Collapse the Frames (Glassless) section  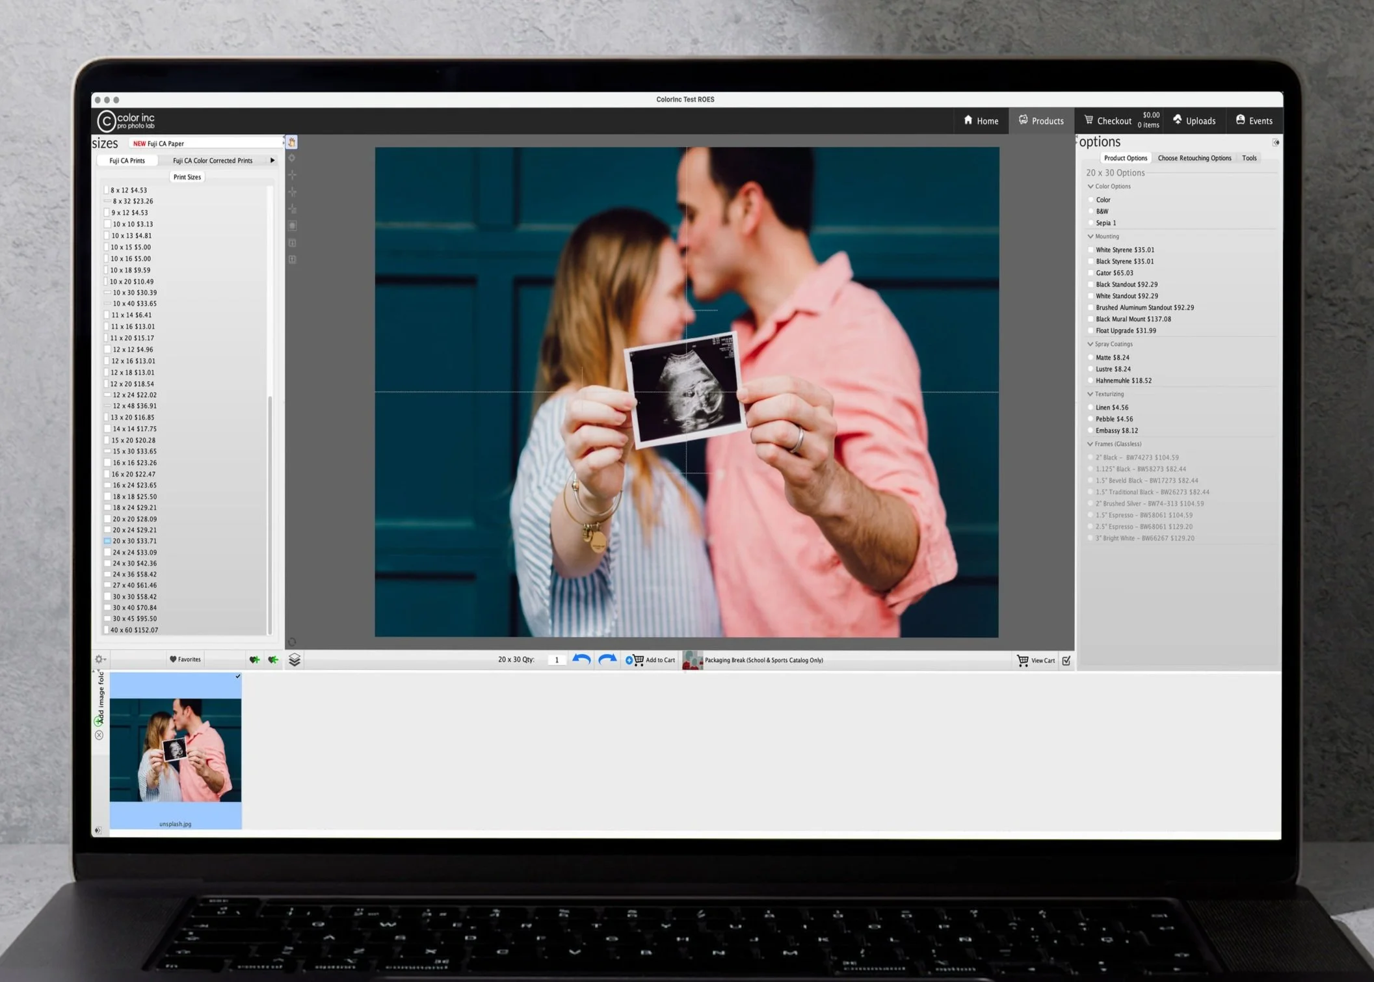[1090, 444]
